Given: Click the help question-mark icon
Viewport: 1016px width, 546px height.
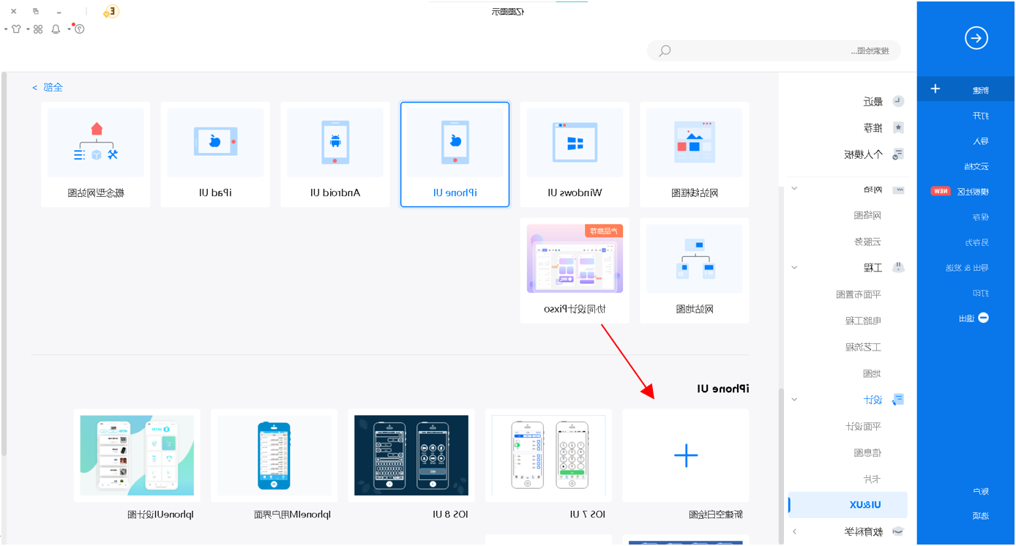Looking at the screenshot, I should pyautogui.click(x=80, y=29).
